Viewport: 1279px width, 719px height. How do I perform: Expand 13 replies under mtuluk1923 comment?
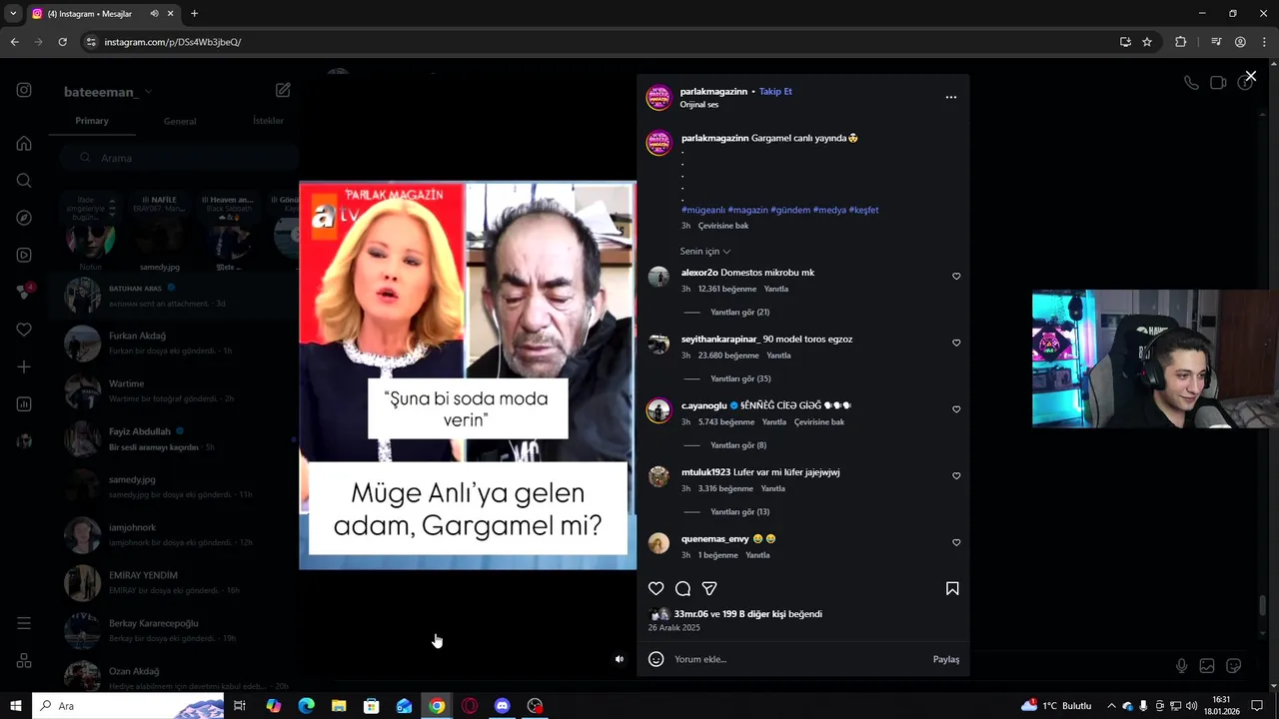pyautogui.click(x=739, y=512)
